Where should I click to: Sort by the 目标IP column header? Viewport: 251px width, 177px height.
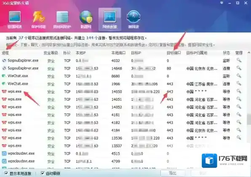(x=136, y=53)
